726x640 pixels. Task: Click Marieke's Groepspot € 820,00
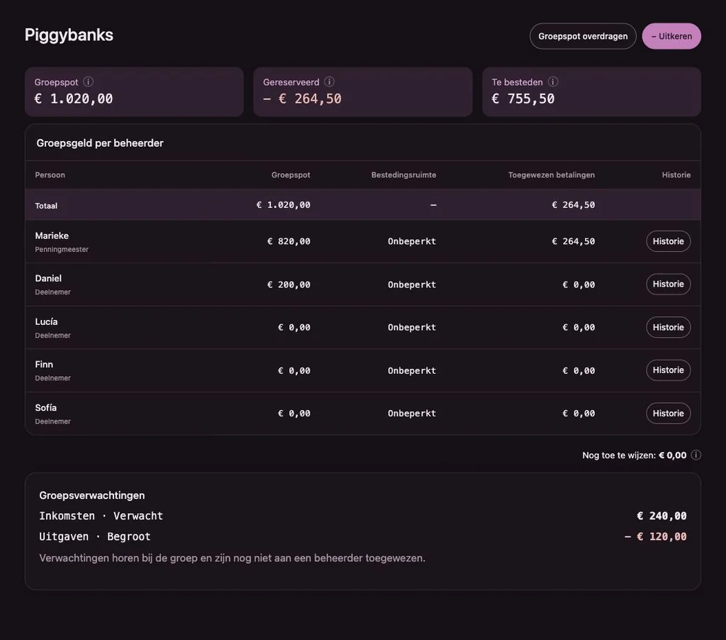click(x=289, y=241)
